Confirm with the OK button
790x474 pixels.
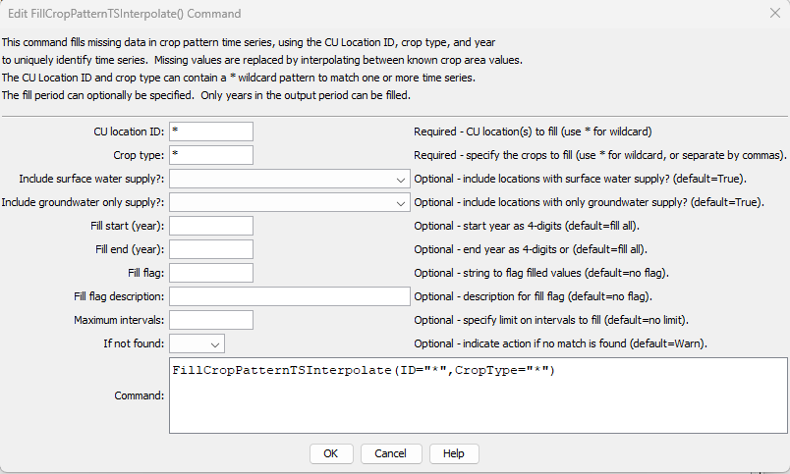(331, 453)
